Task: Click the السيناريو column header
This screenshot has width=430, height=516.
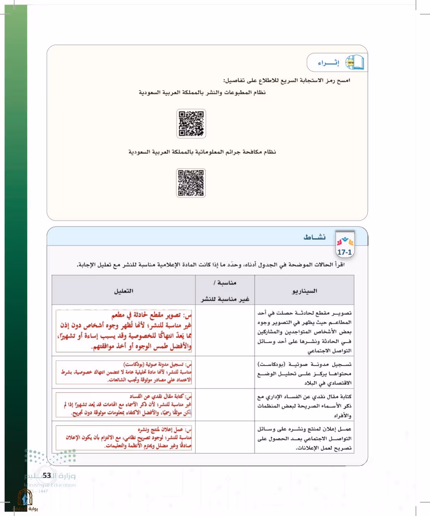Action: (305, 290)
